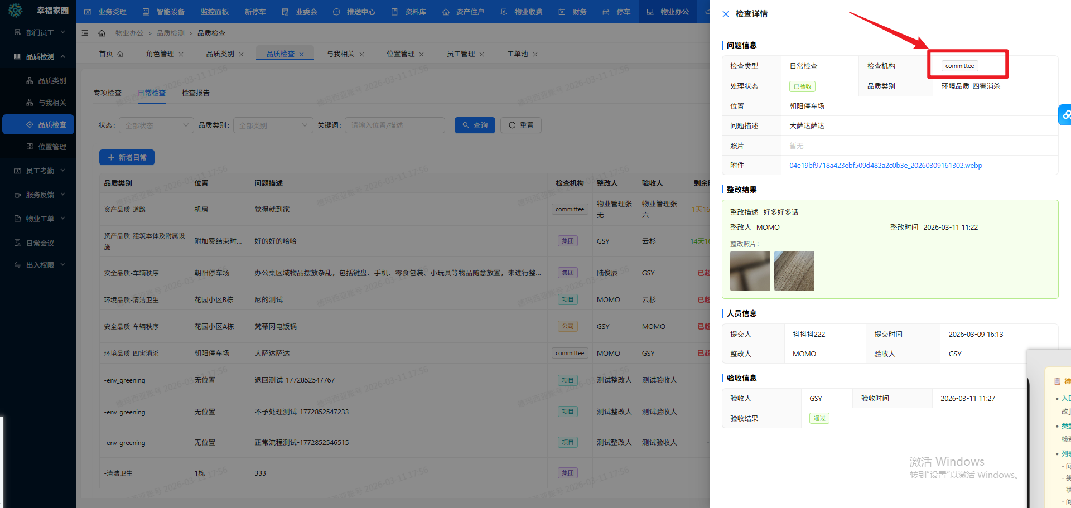The height and width of the screenshot is (508, 1071).
Task: Open the 全部状态 status dropdown
Action: pos(156,125)
